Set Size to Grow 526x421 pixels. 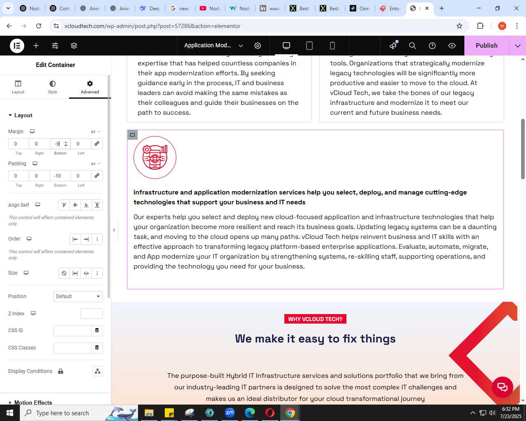(x=75, y=273)
